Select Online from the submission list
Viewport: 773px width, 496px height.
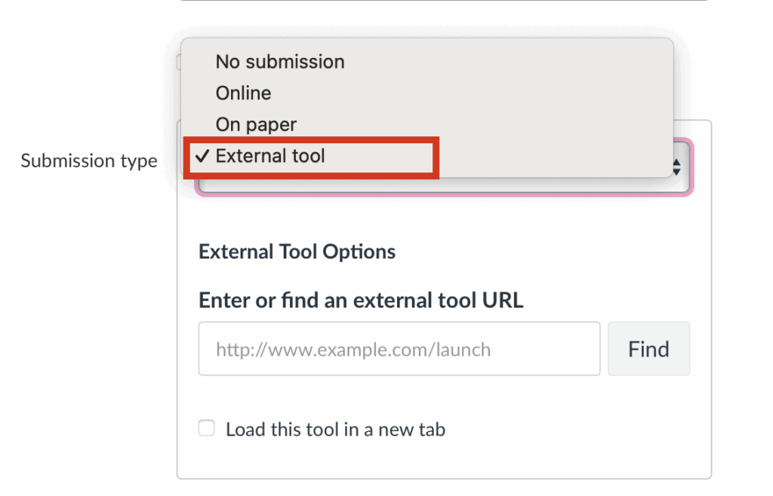click(243, 93)
